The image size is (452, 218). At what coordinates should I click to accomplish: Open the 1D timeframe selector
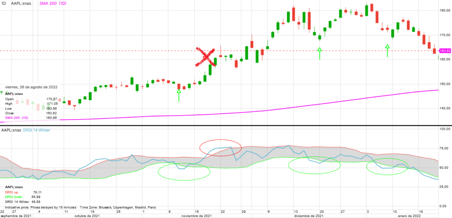point(4,4)
